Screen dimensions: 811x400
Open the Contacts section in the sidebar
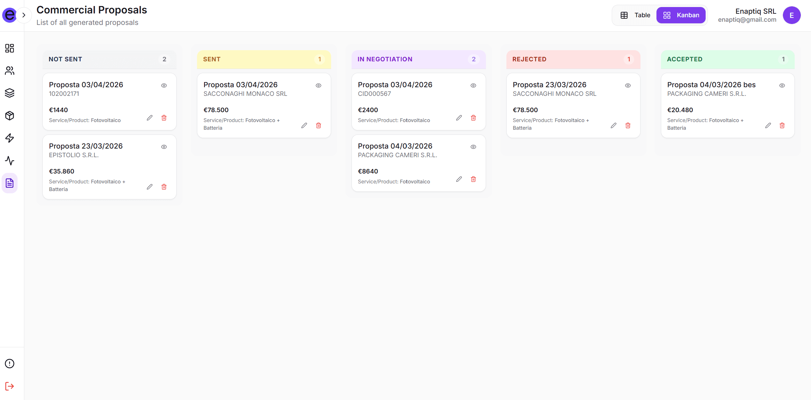[10, 71]
